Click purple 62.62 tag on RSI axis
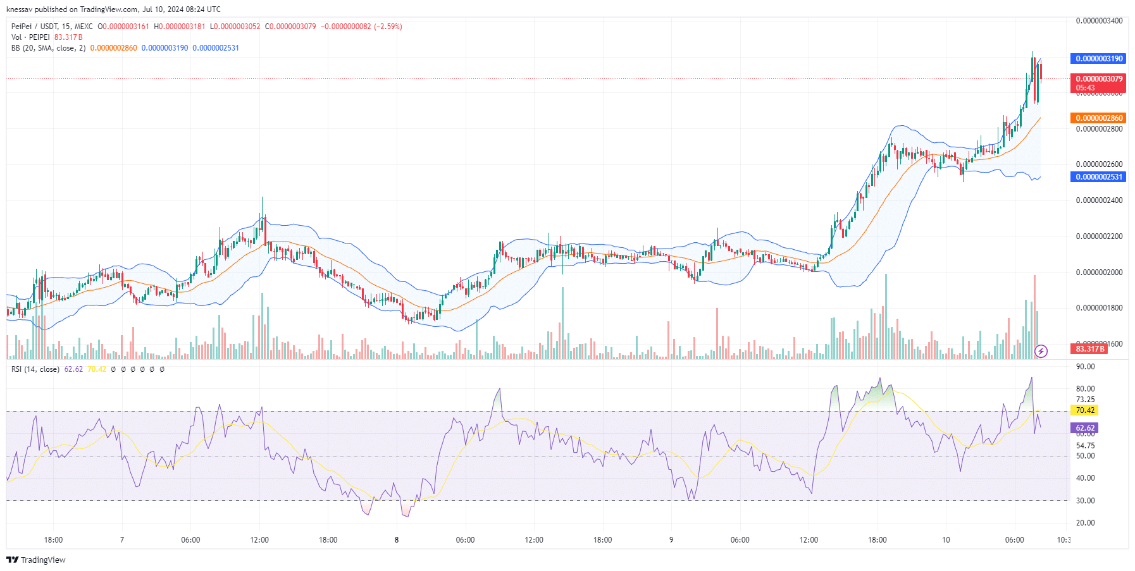 1084,428
